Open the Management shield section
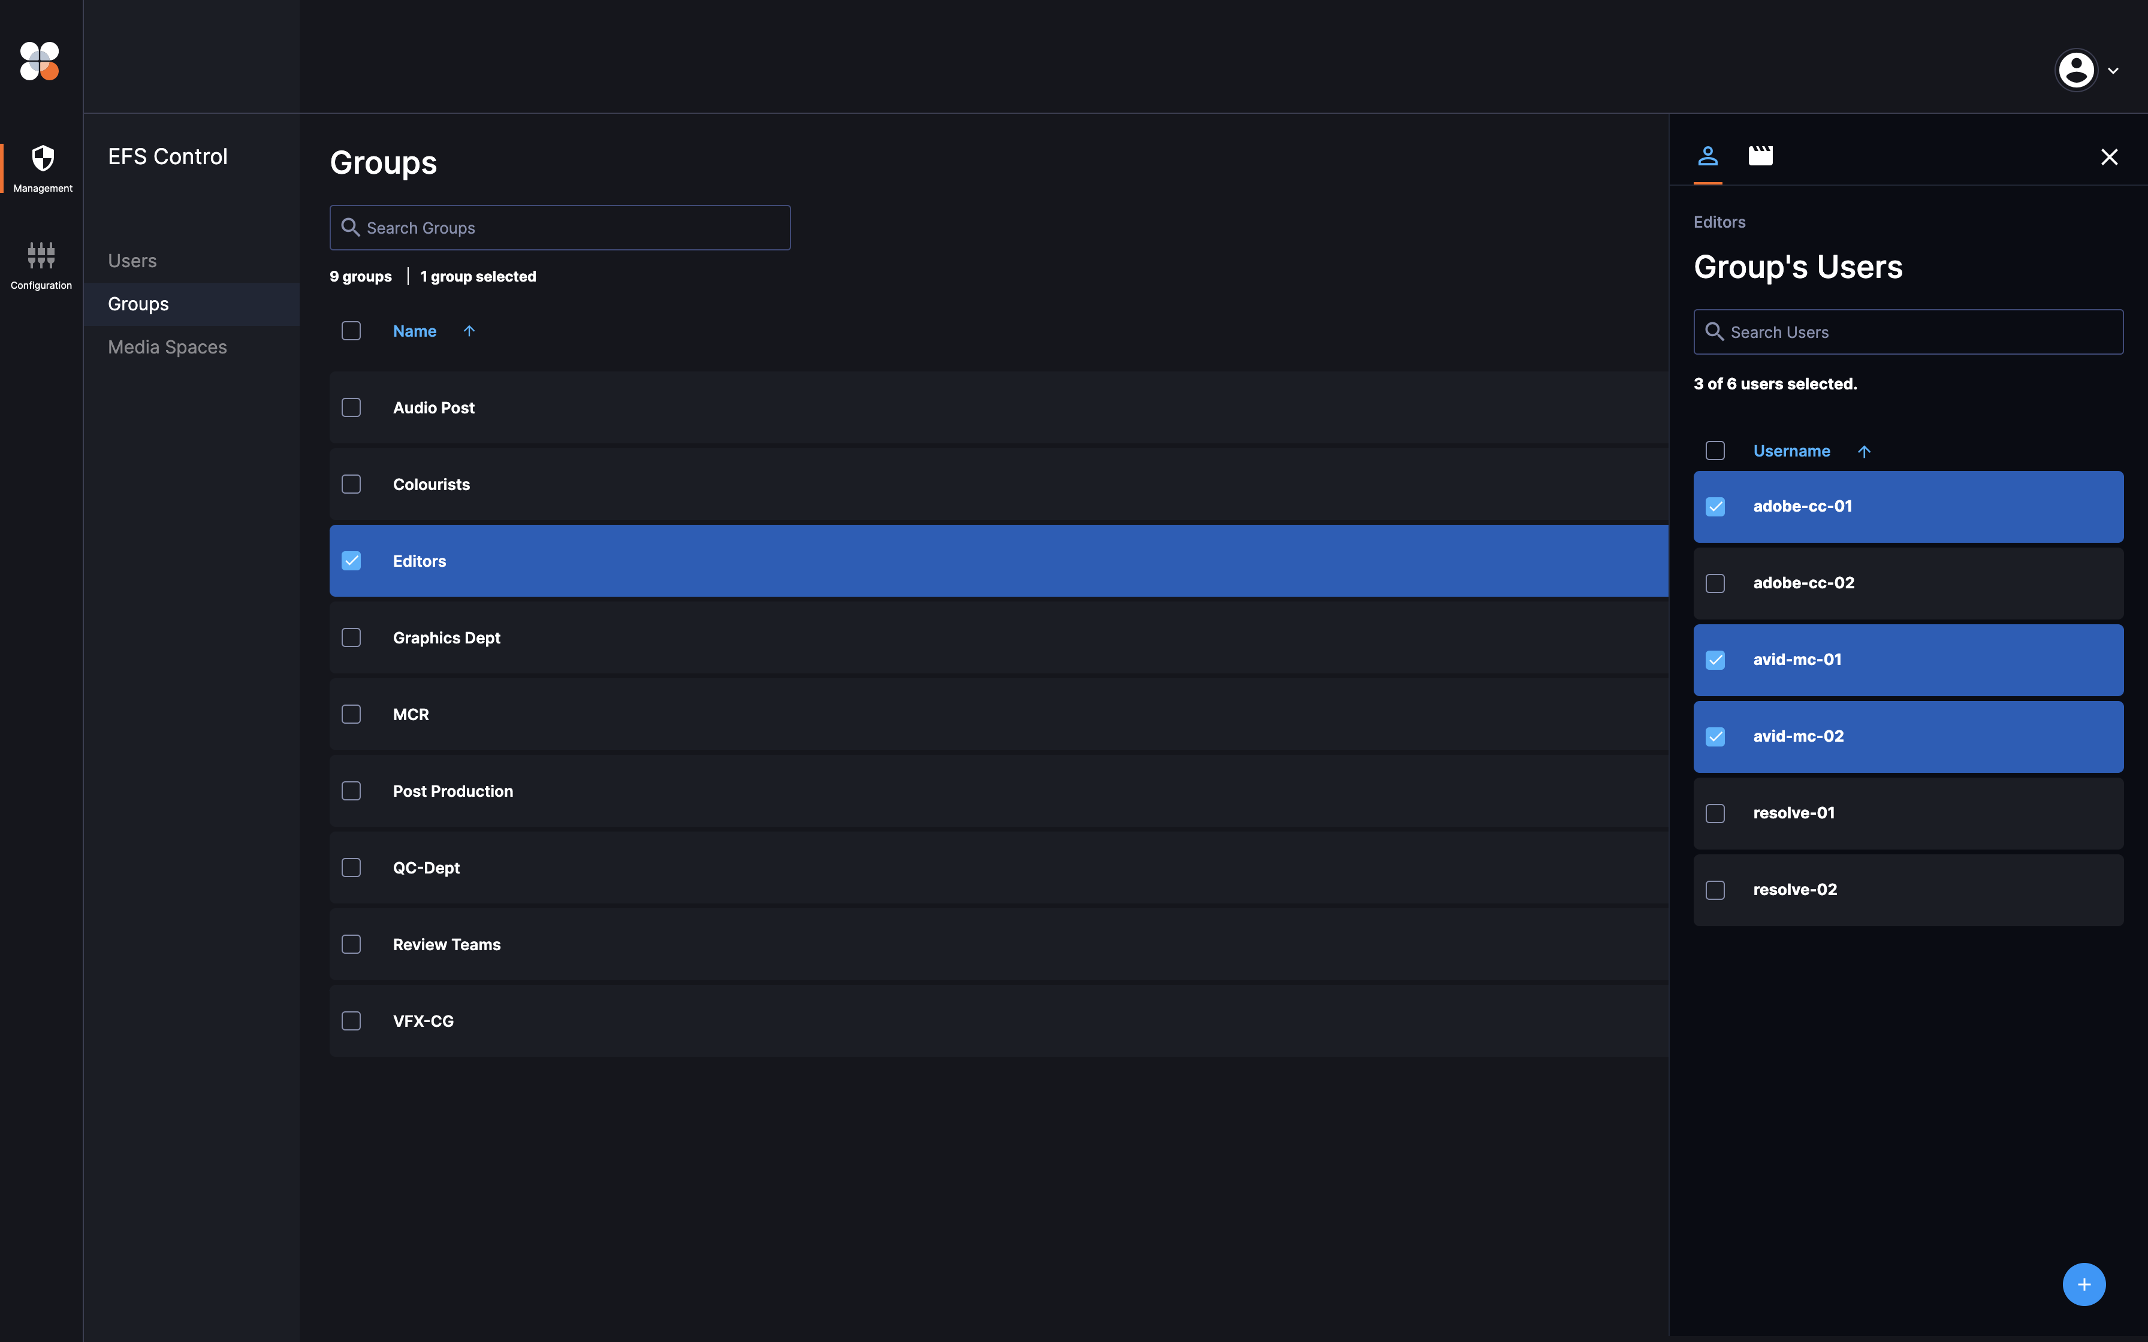 pyautogui.click(x=43, y=167)
